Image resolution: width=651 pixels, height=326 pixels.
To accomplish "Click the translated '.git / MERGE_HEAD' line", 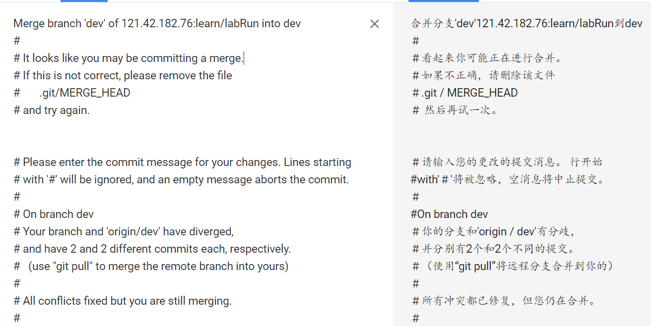I will point(465,93).
